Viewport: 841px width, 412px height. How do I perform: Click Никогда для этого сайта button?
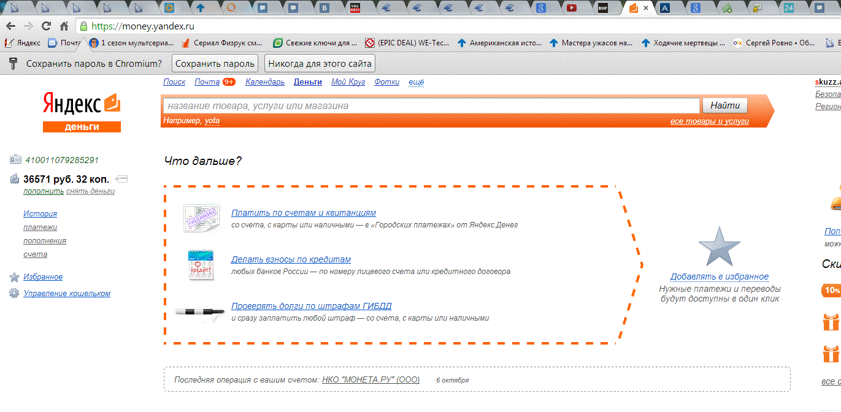pyautogui.click(x=319, y=63)
